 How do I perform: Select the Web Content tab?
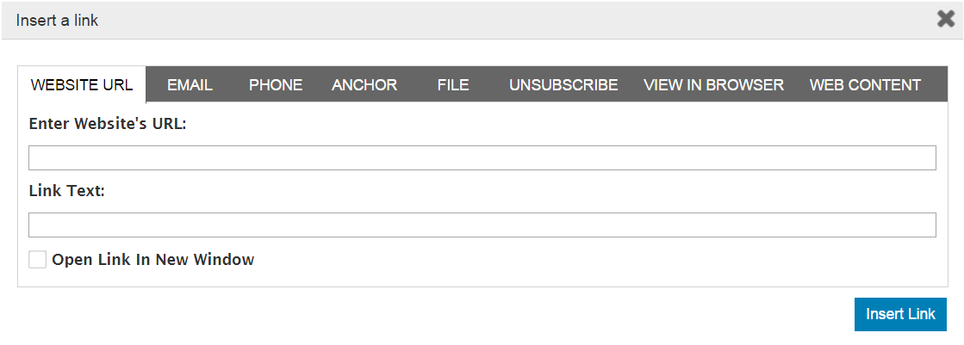point(865,85)
